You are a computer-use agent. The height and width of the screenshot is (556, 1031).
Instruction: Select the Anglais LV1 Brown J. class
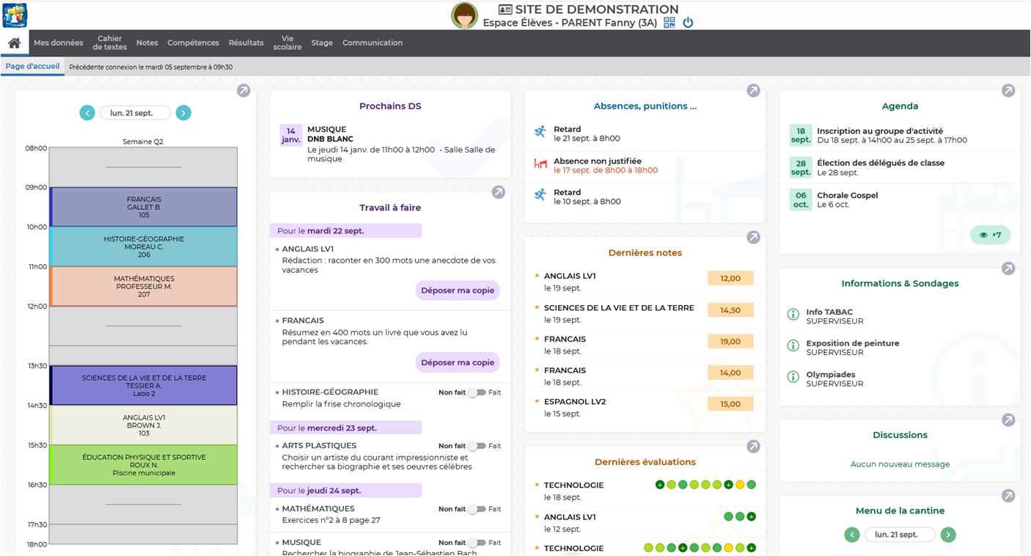[144, 425]
